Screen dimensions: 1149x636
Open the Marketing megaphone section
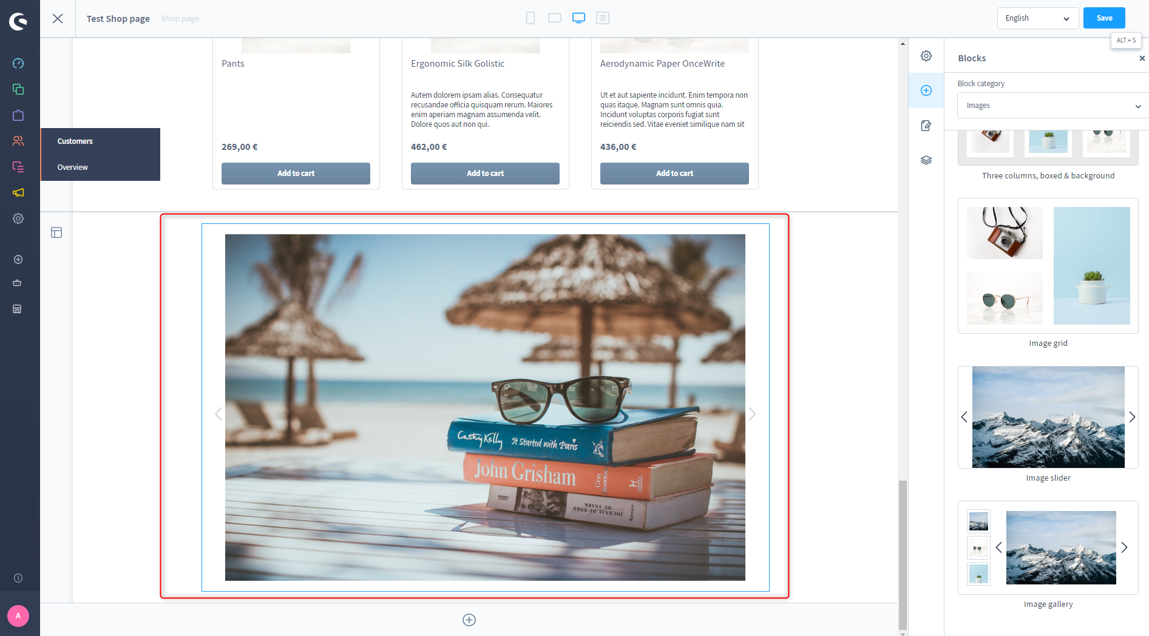pyautogui.click(x=18, y=193)
